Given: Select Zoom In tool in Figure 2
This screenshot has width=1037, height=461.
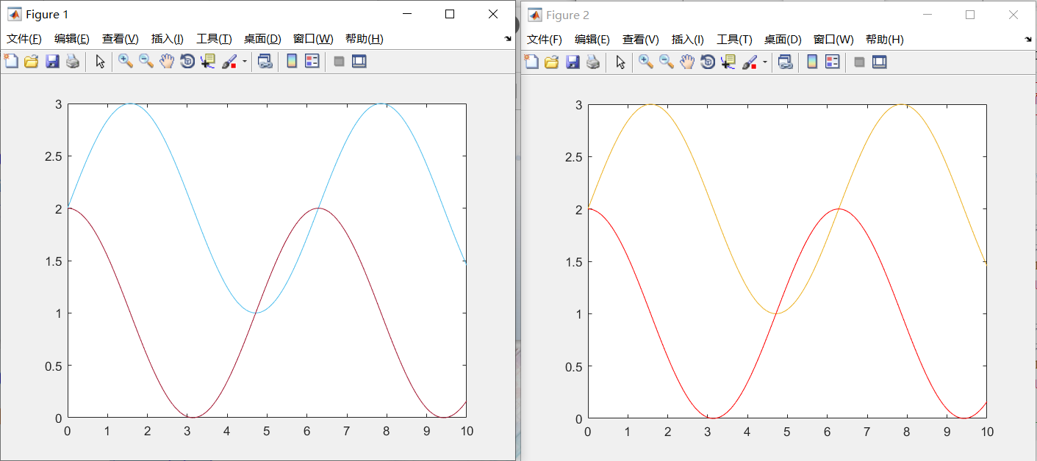Looking at the screenshot, I should point(646,62).
